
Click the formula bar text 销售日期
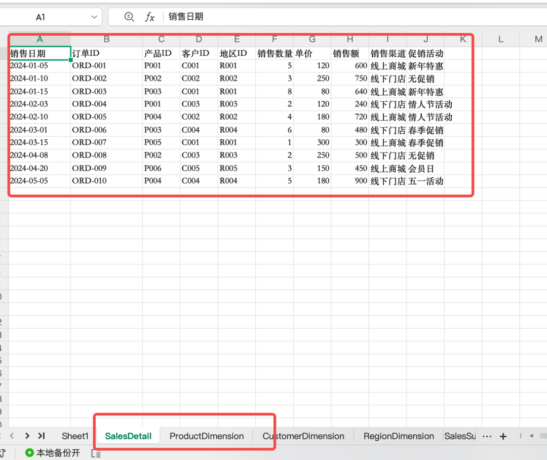tap(186, 17)
